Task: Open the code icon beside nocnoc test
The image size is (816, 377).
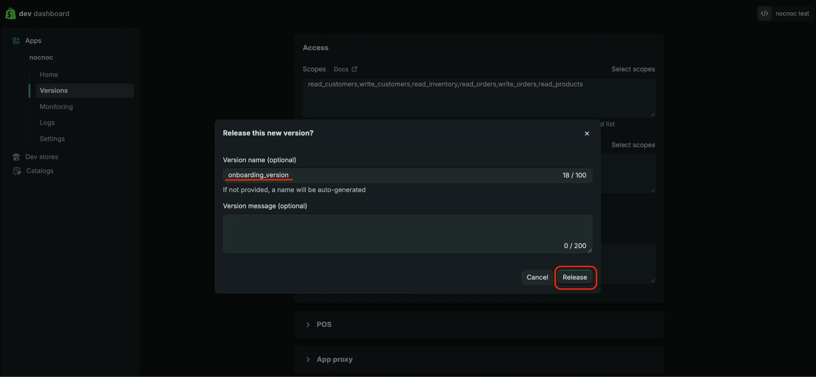Action: [765, 14]
